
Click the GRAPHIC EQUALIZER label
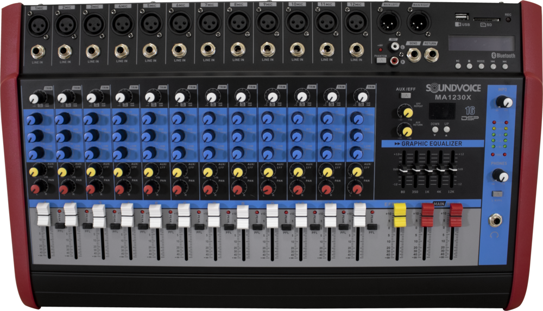(x=432, y=144)
